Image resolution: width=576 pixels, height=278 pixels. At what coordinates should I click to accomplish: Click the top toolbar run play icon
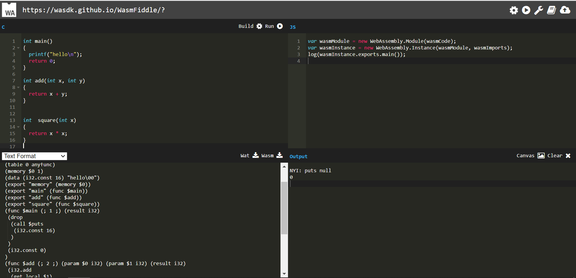tap(526, 10)
